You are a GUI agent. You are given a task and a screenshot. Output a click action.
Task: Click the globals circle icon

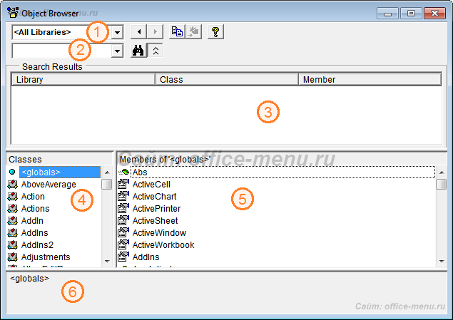click(x=12, y=172)
